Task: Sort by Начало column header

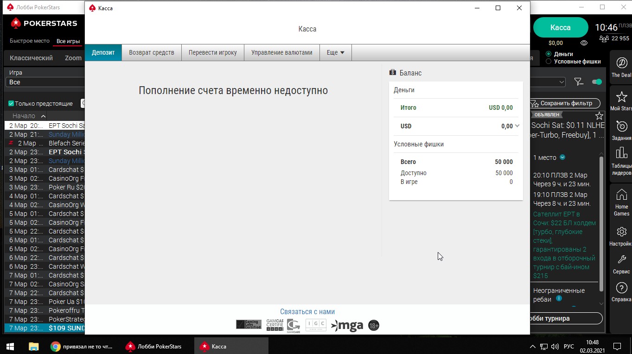Action: (x=26, y=116)
